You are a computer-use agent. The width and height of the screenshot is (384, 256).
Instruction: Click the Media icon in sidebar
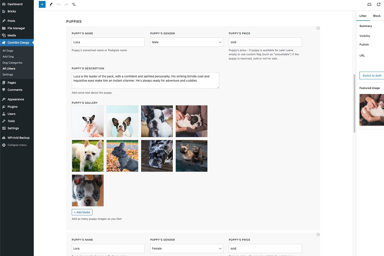[x=4, y=35]
